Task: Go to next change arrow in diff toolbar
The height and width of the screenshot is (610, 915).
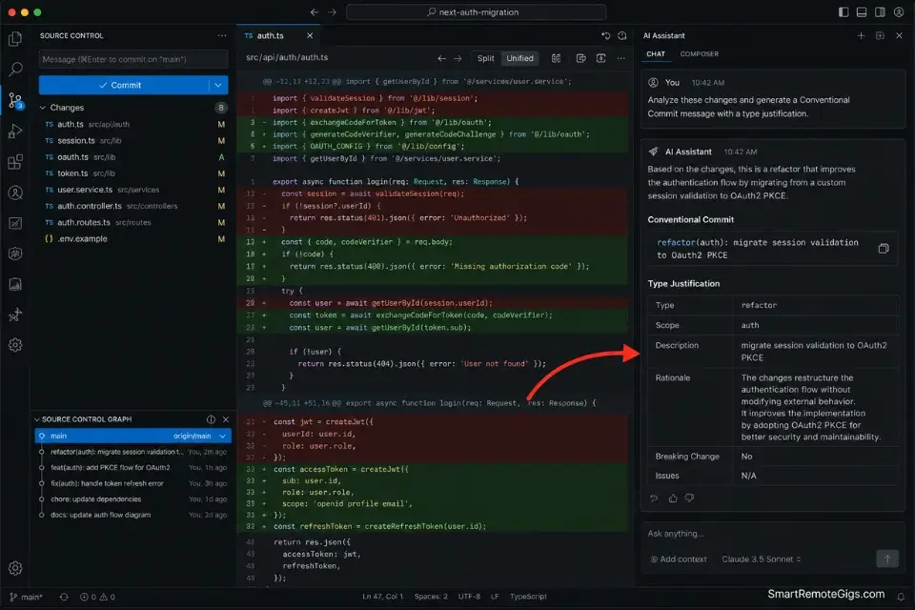Action: tap(457, 58)
